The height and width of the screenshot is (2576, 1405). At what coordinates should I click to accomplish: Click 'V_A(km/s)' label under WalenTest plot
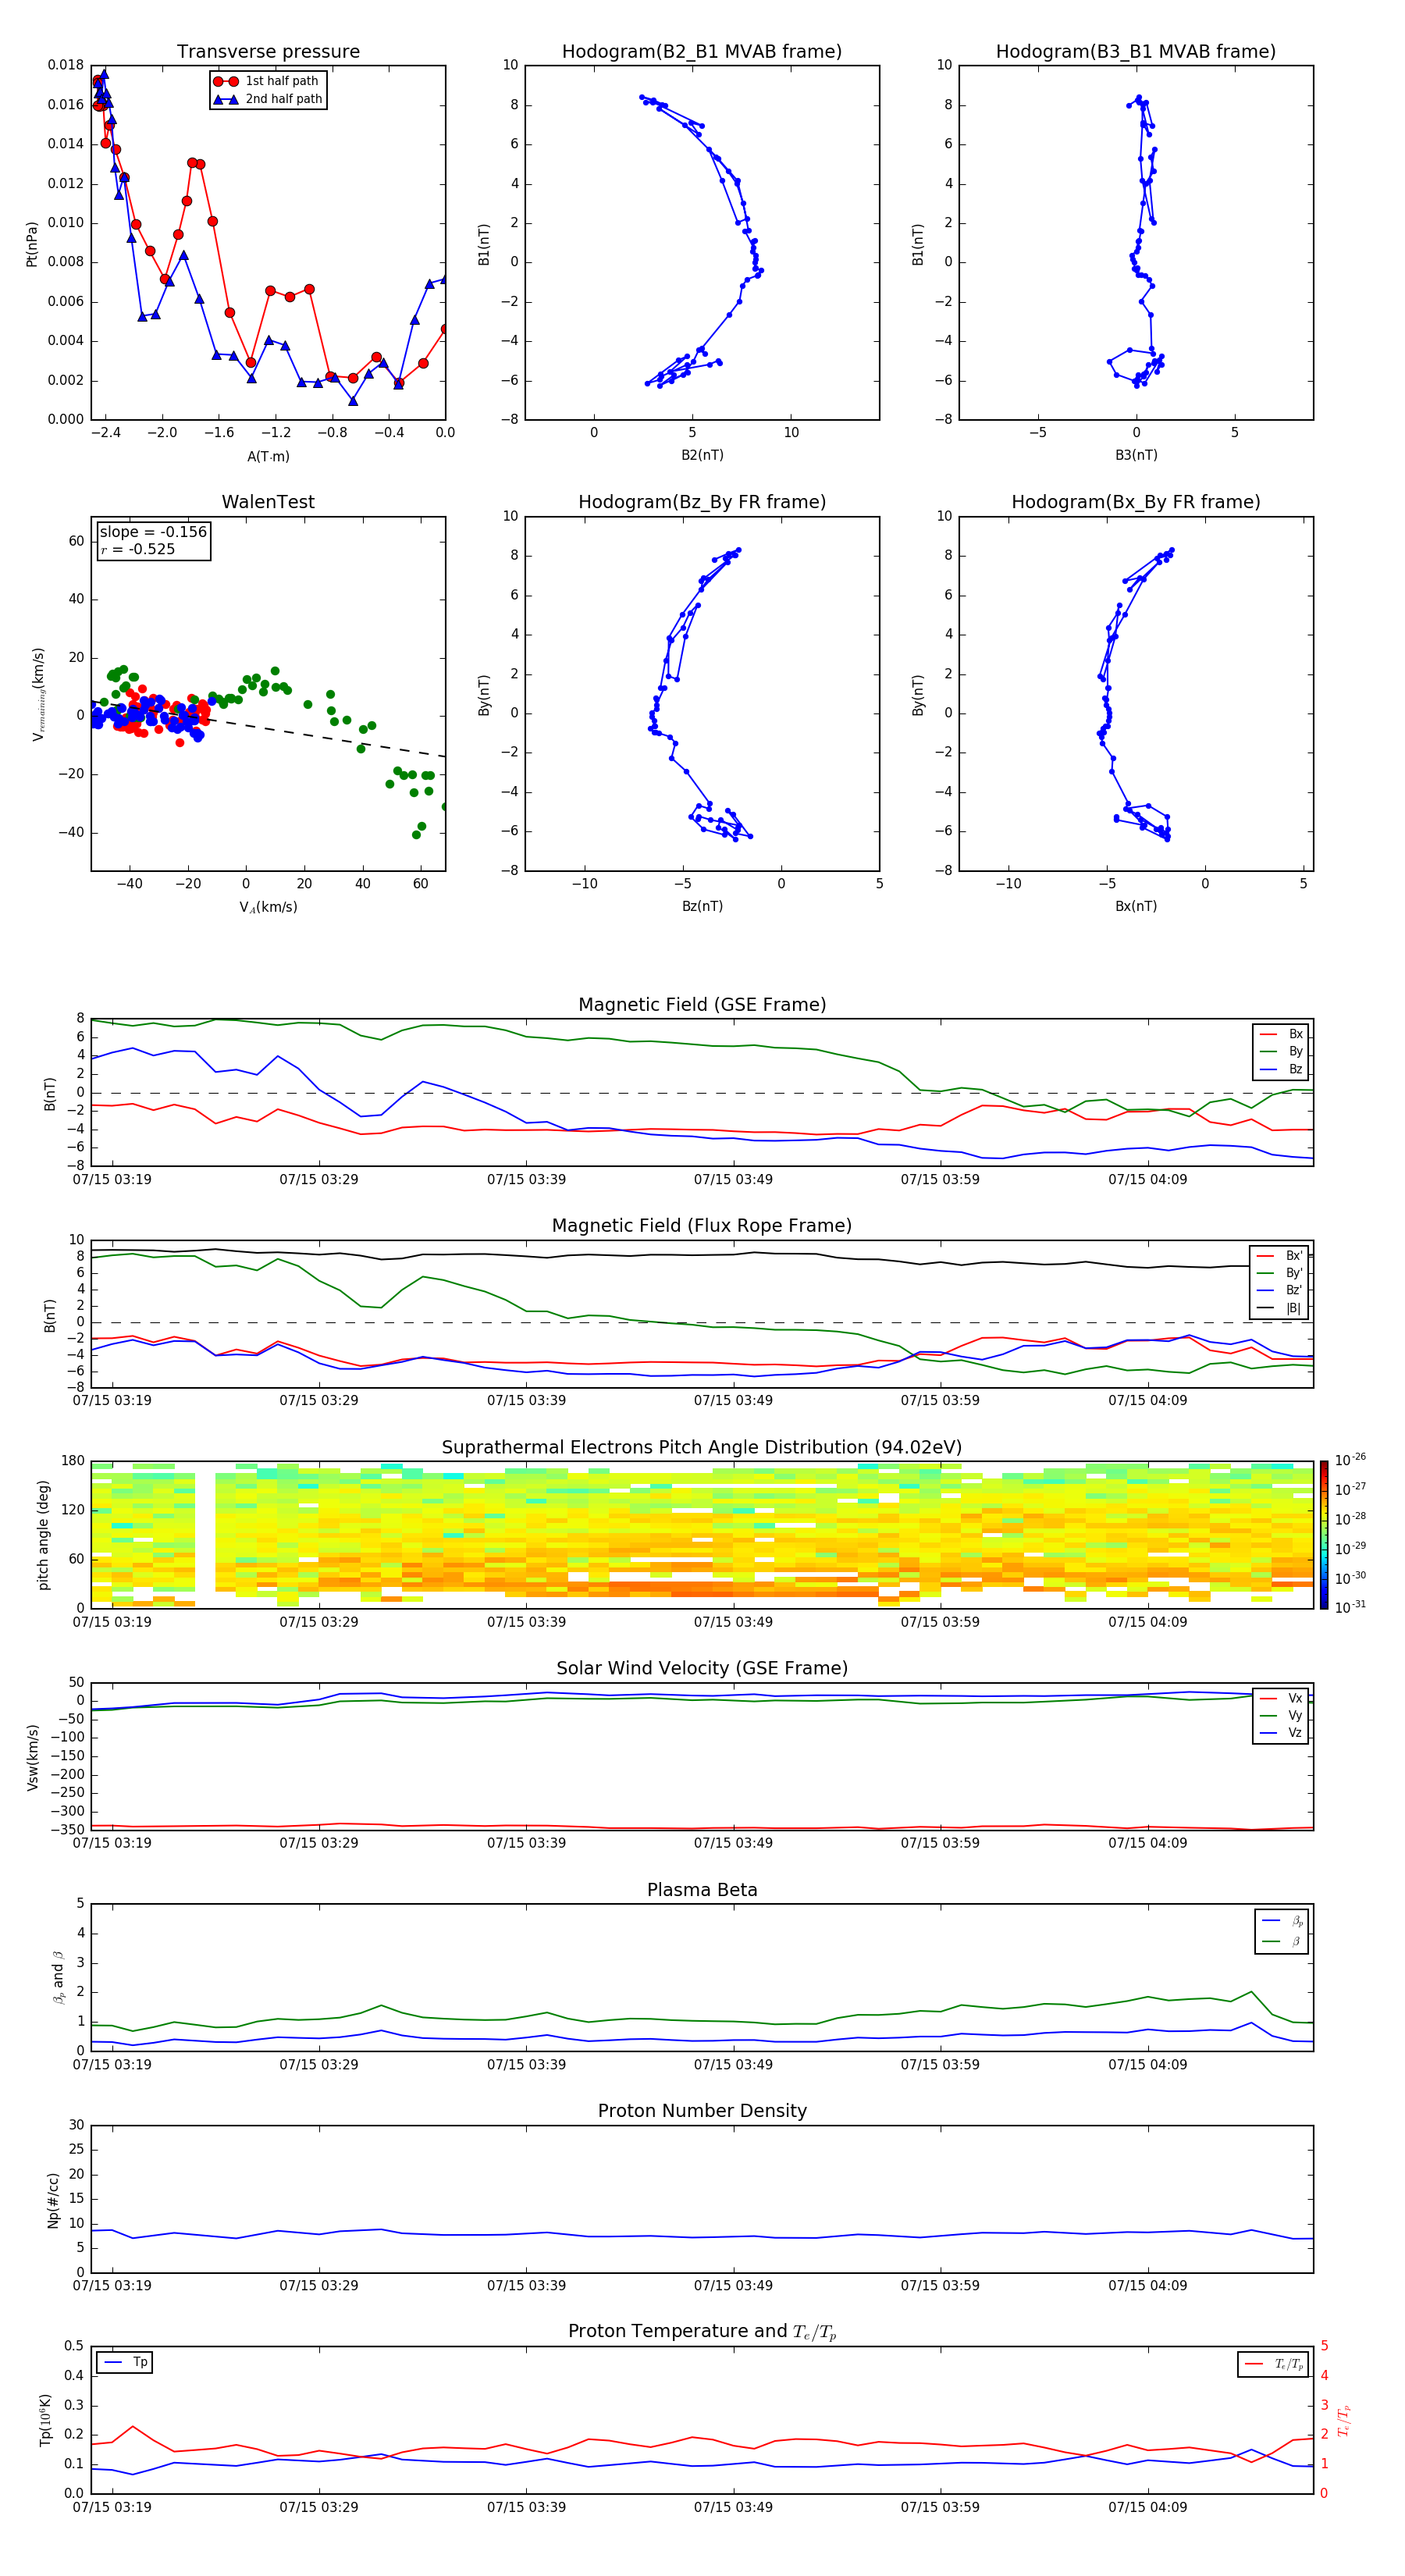268,908
